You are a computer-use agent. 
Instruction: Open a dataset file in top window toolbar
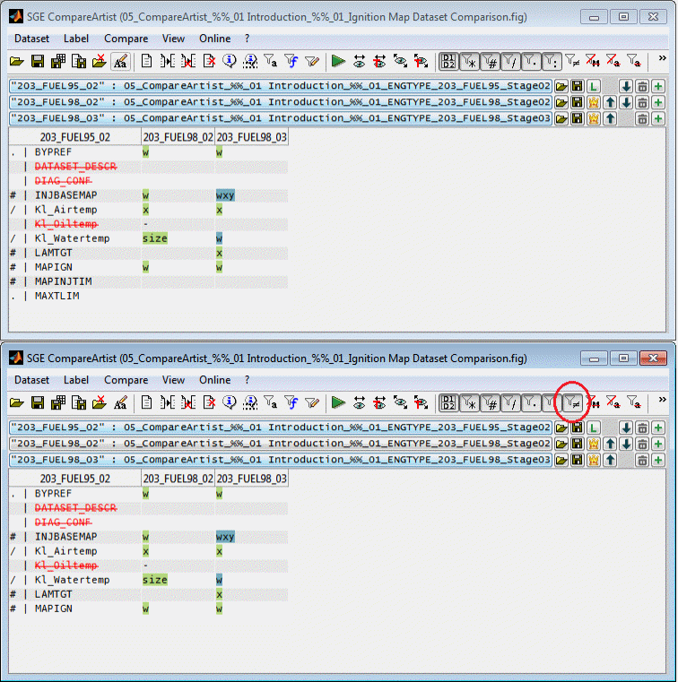pyautogui.click(x=16, y=61)
